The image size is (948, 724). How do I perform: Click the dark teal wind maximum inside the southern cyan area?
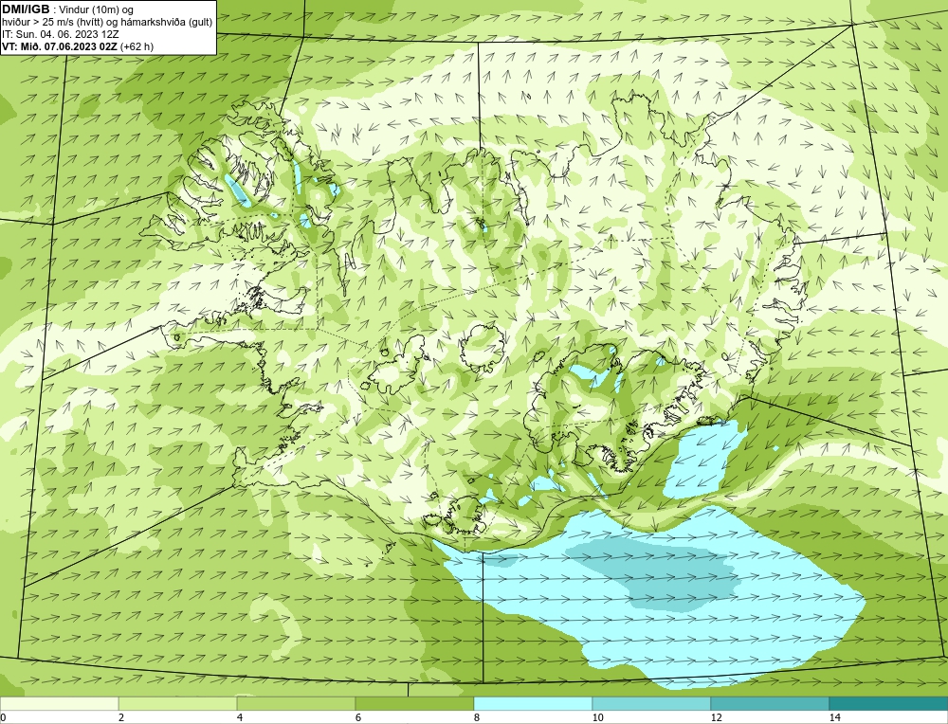[x=653, y=574]
